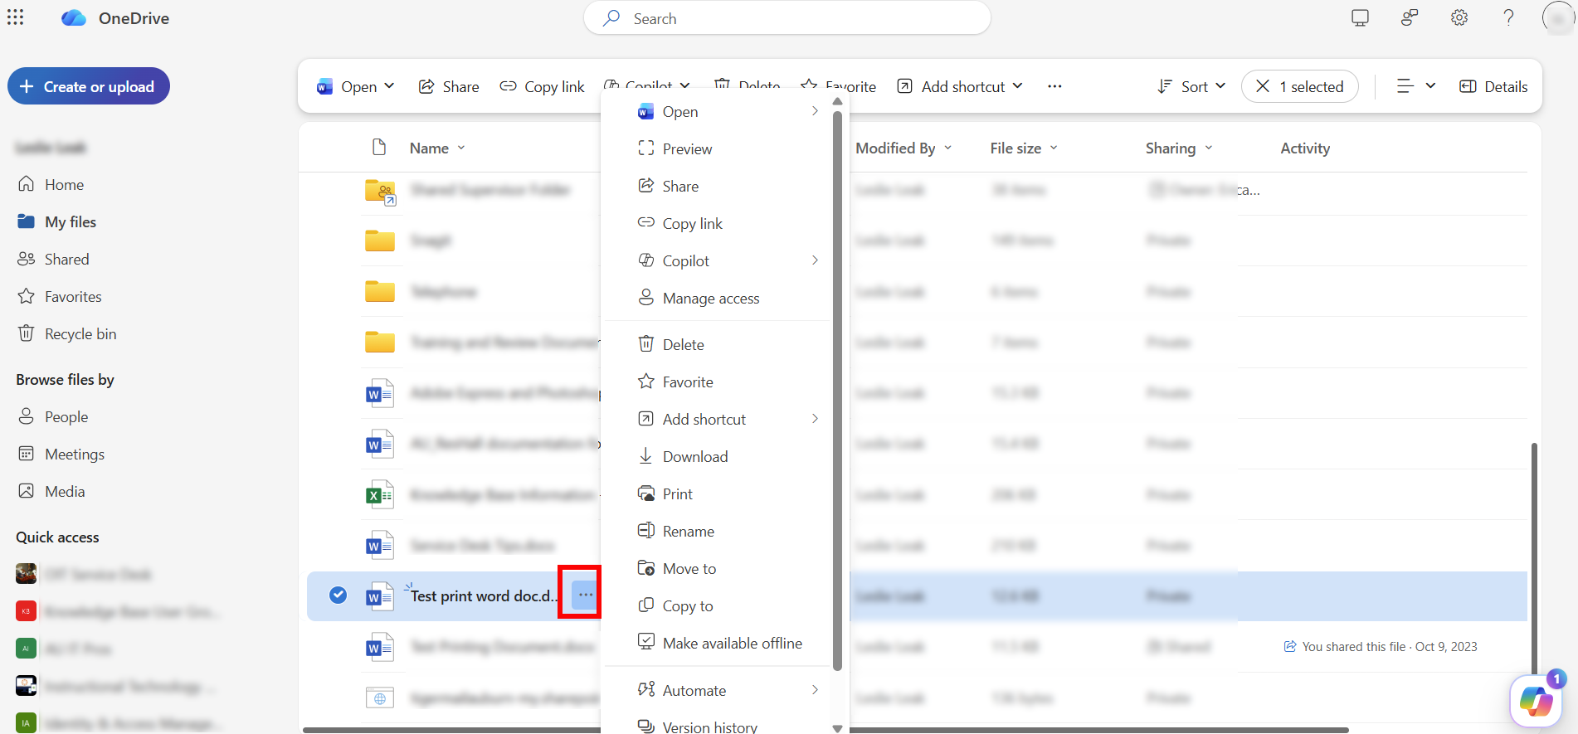Browse files by Media
1578x734 pixels.
51,491
